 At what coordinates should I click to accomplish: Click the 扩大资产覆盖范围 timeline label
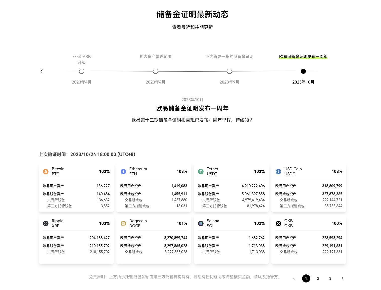pos(156,57)
